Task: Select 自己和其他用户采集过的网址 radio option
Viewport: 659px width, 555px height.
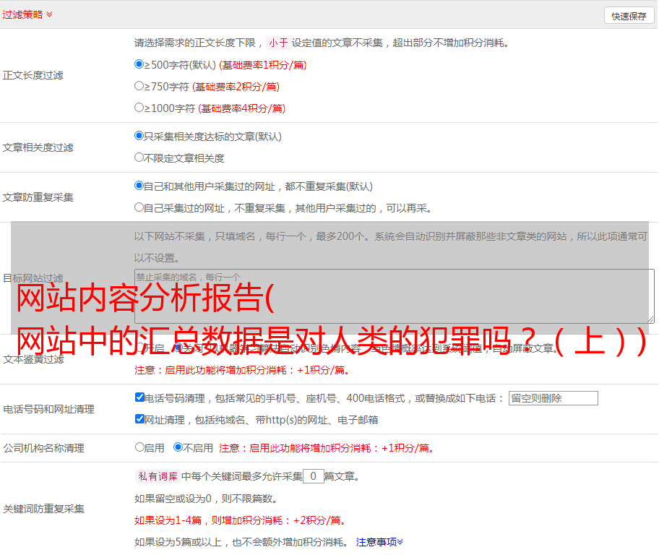Action: (139, 186)
